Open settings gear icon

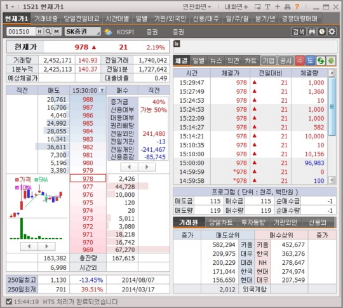(x=332, y=32)
